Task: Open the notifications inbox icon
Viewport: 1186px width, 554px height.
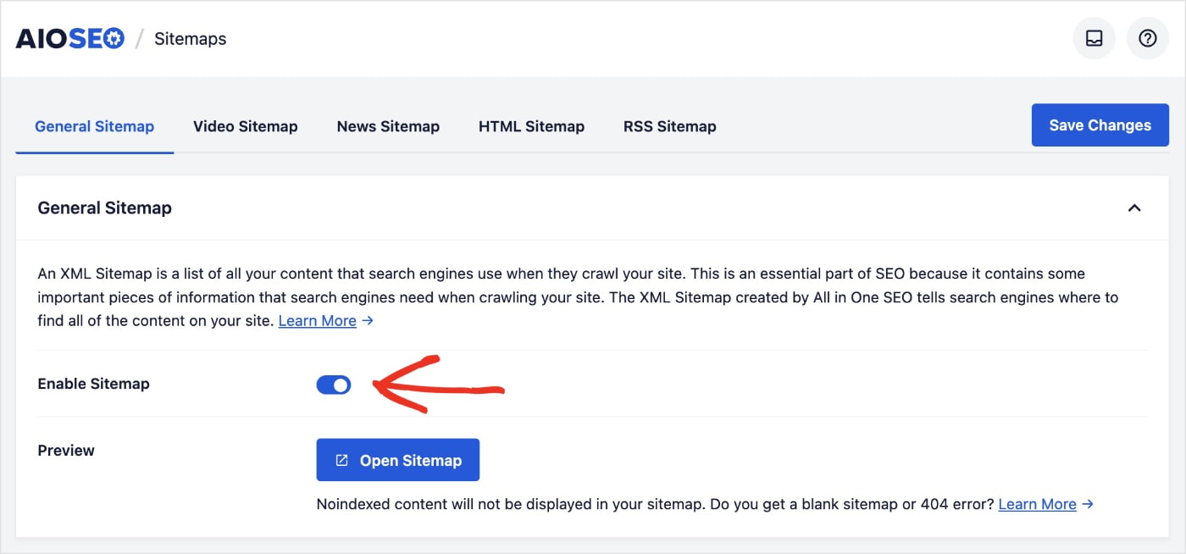Action: click(1094, 39)
